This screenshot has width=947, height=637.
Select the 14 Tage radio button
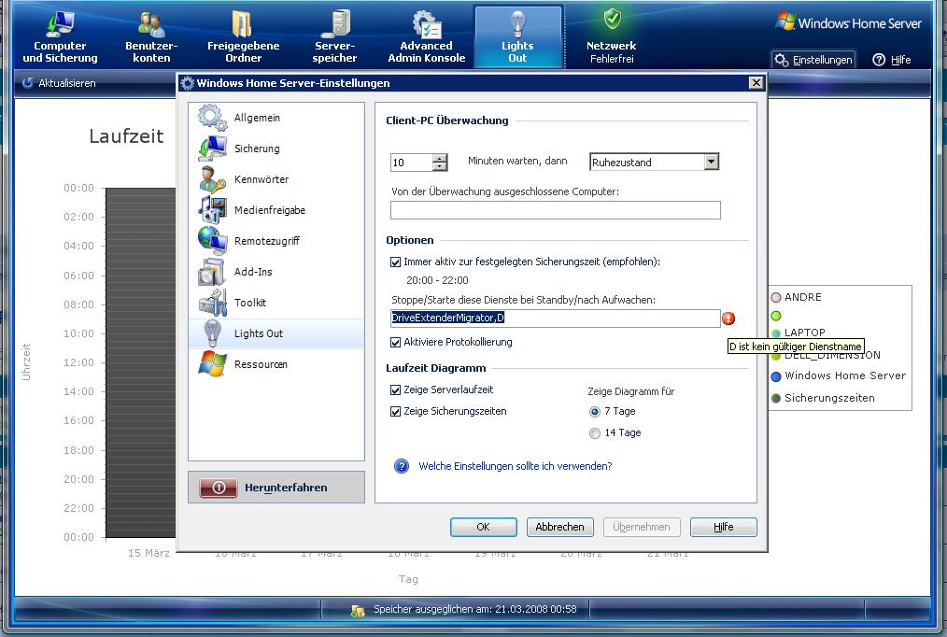coord(595,433)
